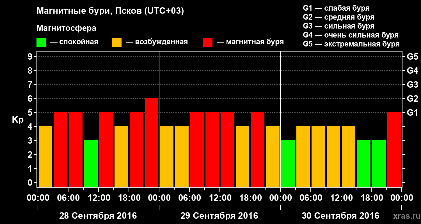Click the Kp axis value '1'
The image size is (421, 224).
(31, 169)
